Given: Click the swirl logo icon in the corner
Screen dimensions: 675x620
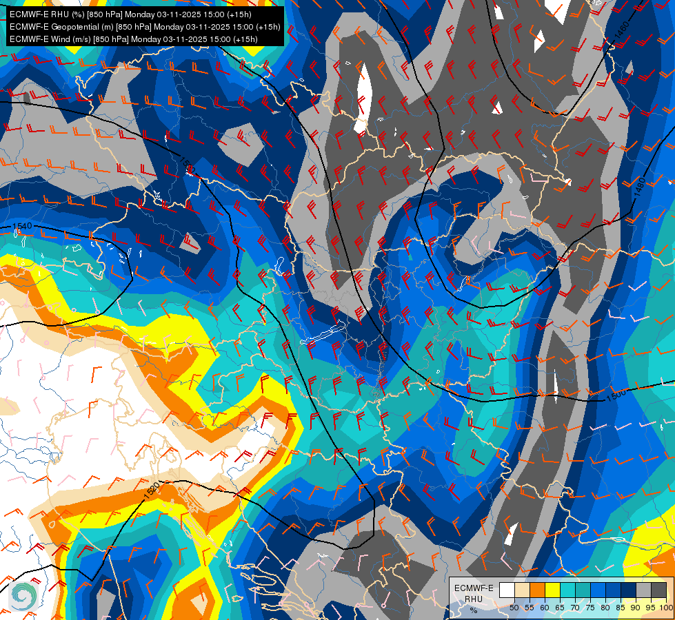Looking at the screenshot, I should click(x=24, y=596).
